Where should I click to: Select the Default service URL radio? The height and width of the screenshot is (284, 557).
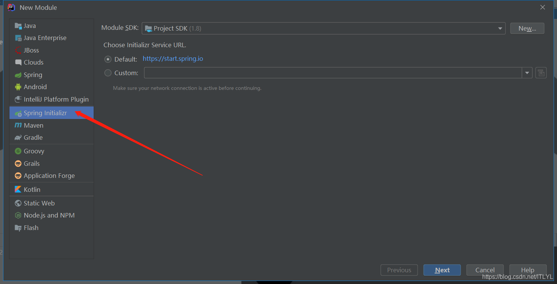pos(108,59)
